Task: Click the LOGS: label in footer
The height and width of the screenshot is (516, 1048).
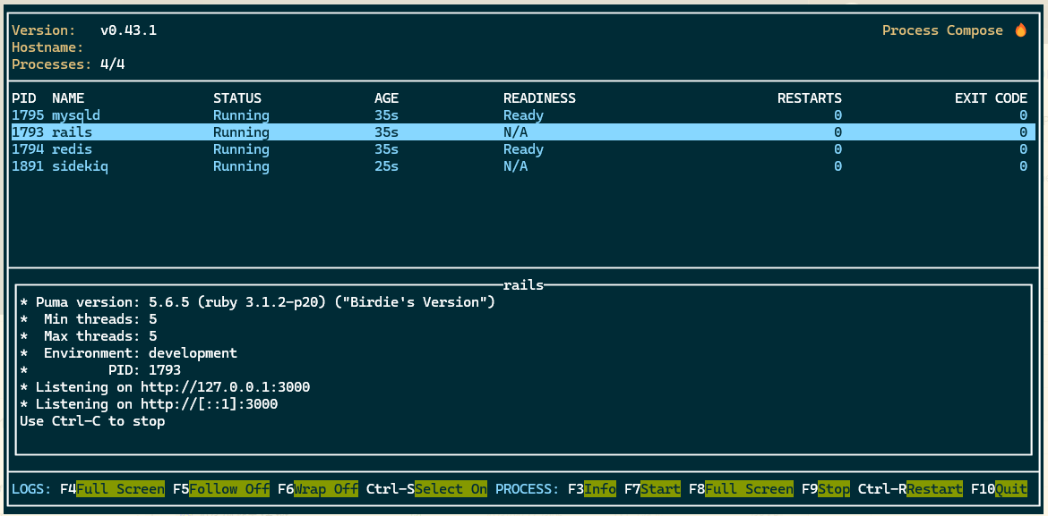Action: pyautogui.click(x=32, y=488)
